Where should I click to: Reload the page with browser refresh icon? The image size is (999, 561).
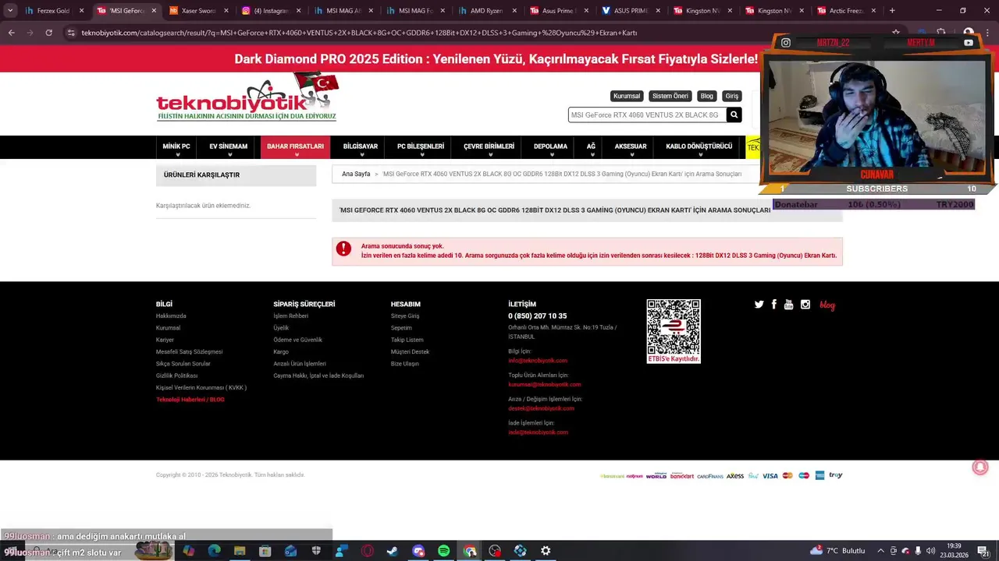pos(48,33)
